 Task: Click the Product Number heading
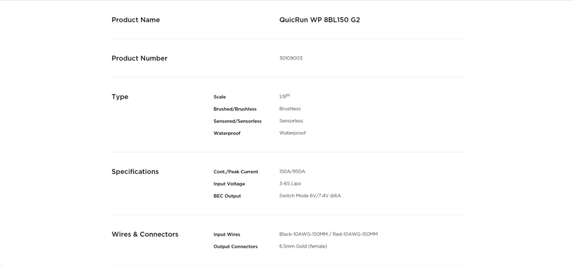point(139,58)
